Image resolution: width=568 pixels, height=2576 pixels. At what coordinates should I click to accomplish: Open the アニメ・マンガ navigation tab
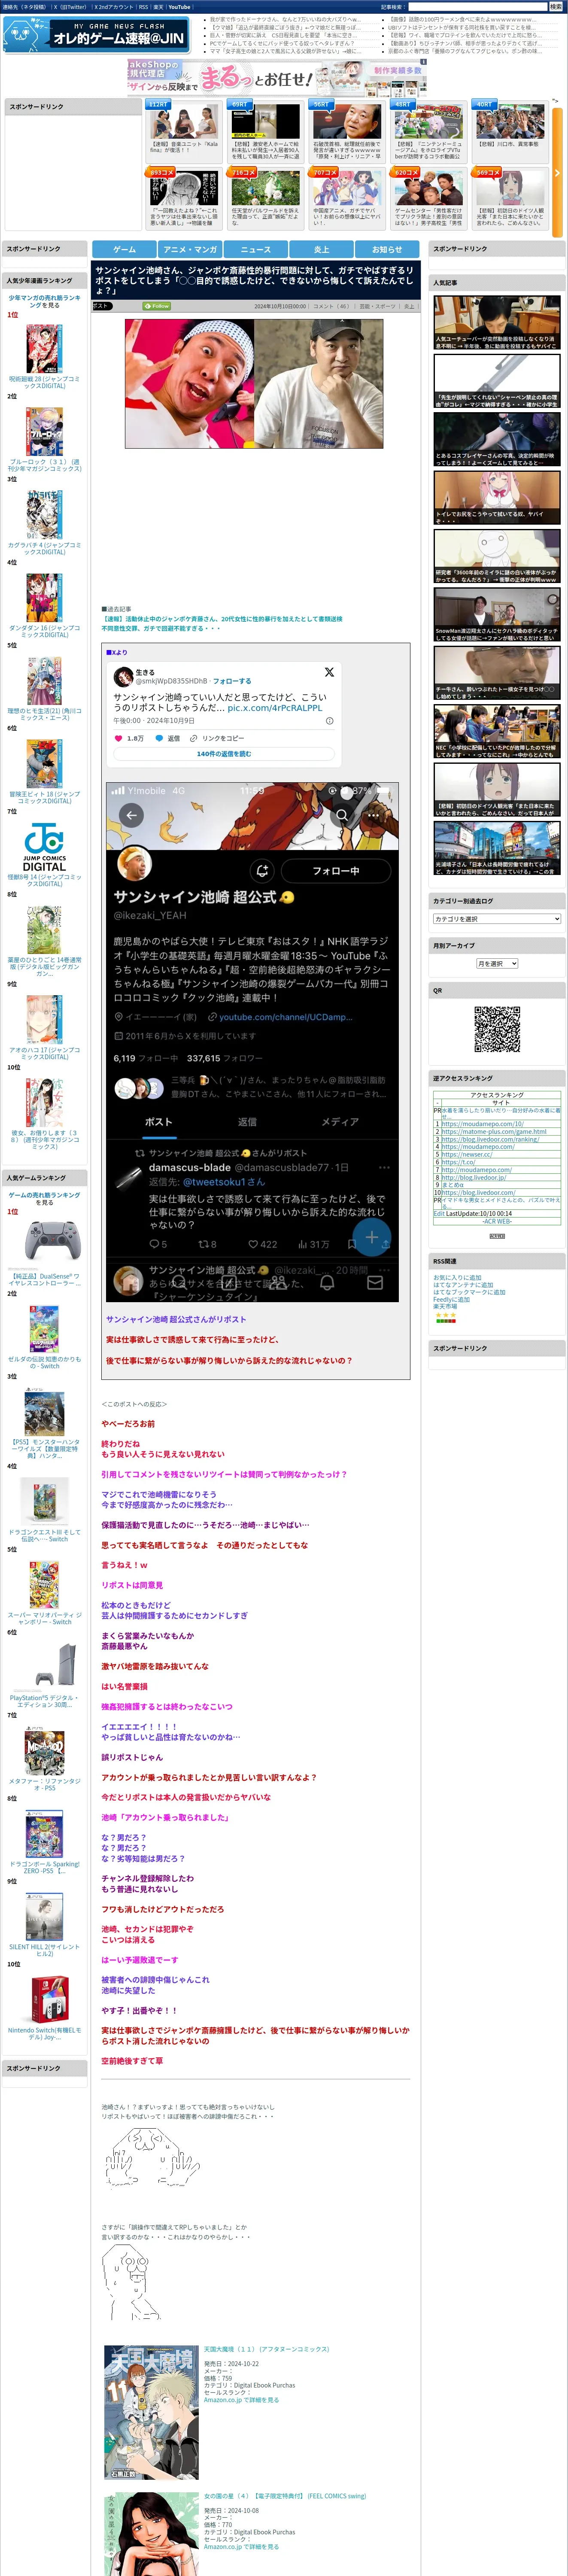point(190,249)
